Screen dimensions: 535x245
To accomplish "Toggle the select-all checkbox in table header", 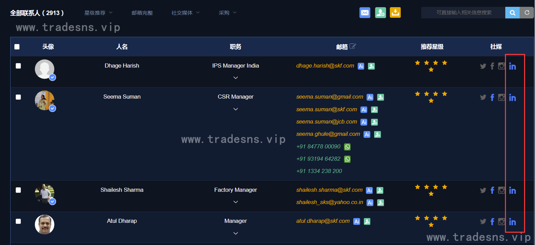I will (17, 47).
